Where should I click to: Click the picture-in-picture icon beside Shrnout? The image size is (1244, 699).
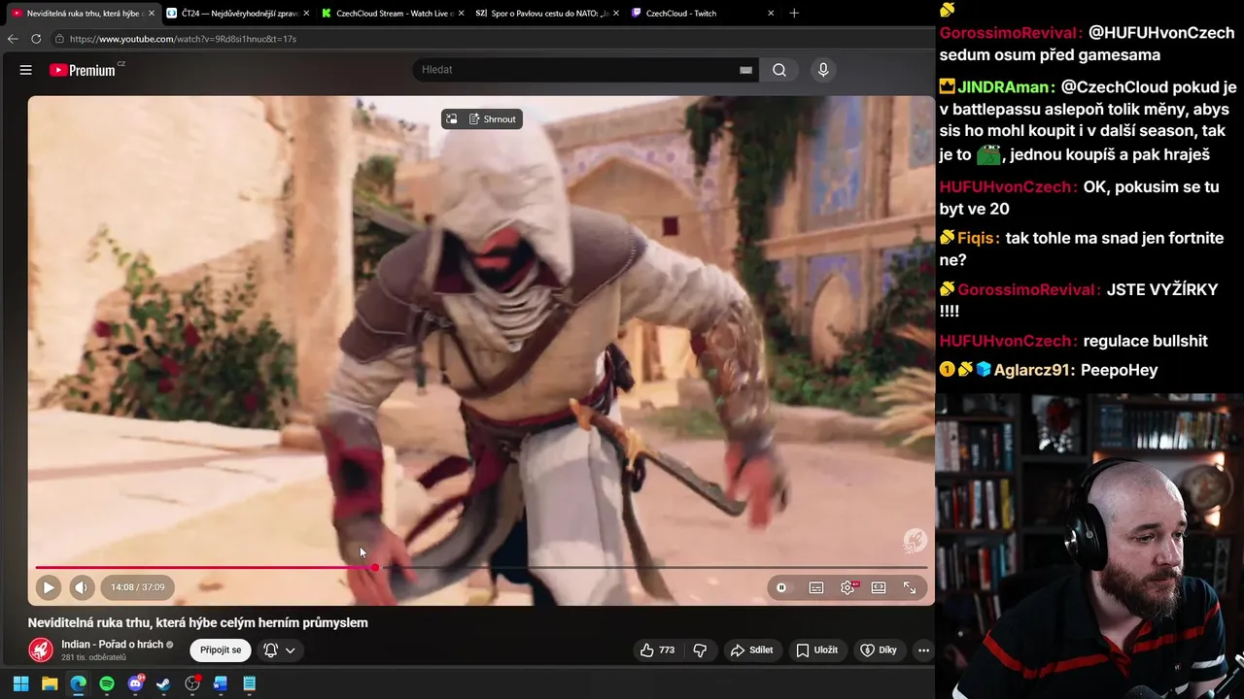point(451,119)
